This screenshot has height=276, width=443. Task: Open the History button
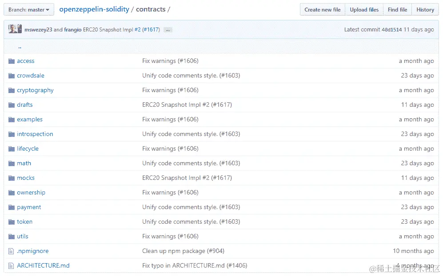point(425,10)
